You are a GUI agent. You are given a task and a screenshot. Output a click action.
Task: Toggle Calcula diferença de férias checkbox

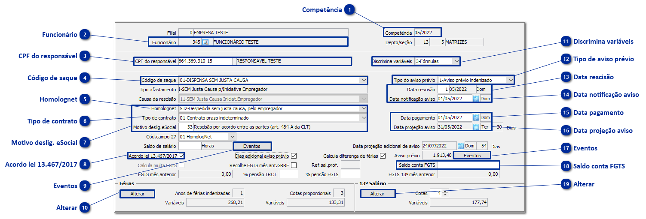[383, 156]
